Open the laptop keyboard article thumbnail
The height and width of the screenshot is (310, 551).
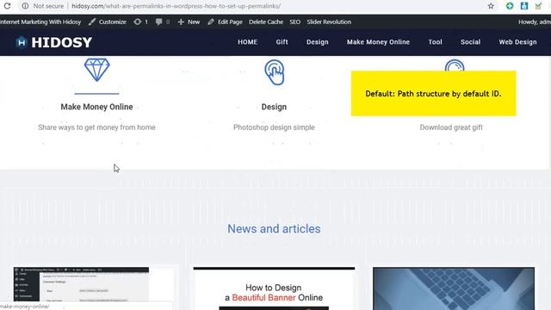coord(454,288)
